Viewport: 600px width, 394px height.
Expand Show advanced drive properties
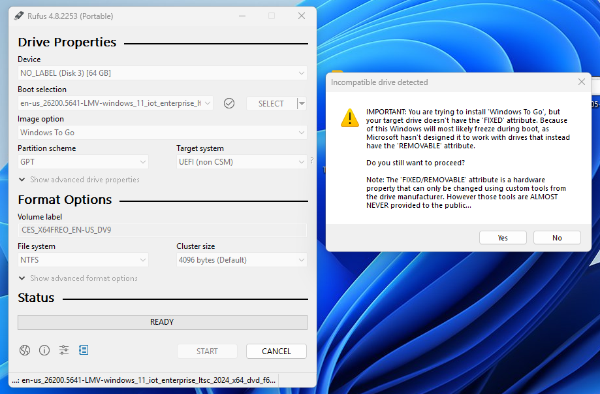pyautogui.click(x=79, y=180)
